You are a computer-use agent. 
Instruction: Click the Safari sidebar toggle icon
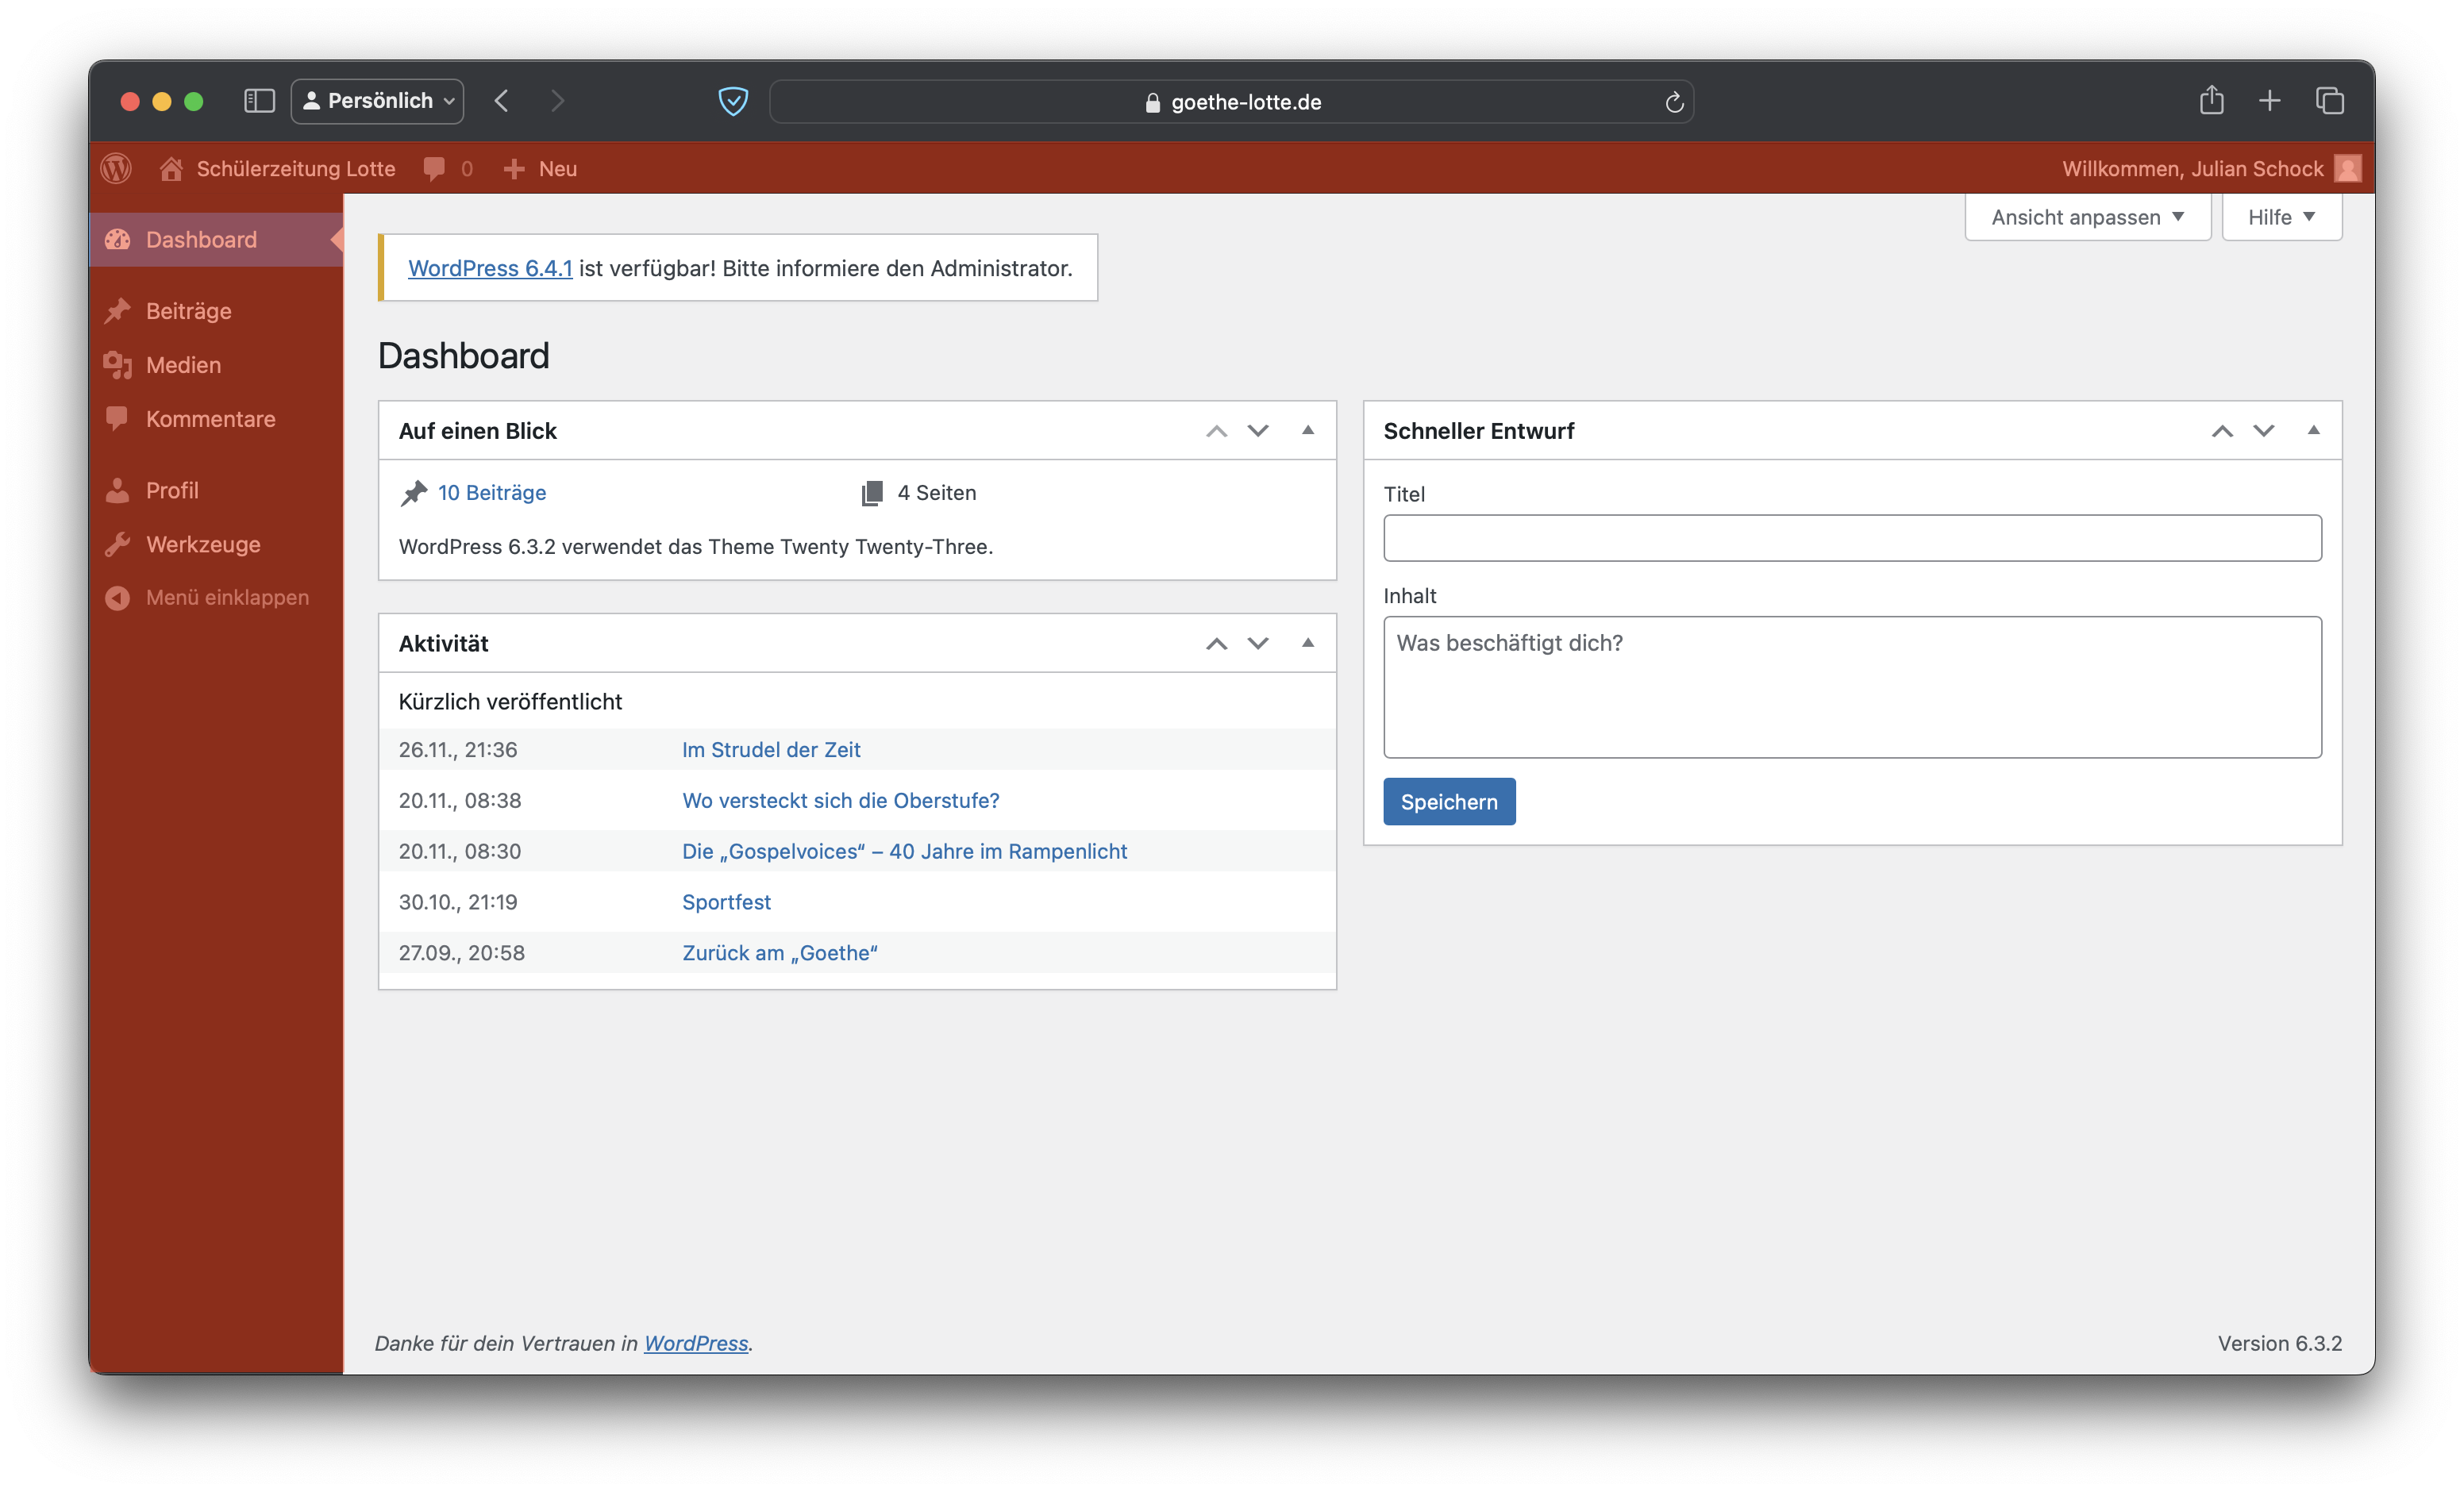click(x=259, y=101)
